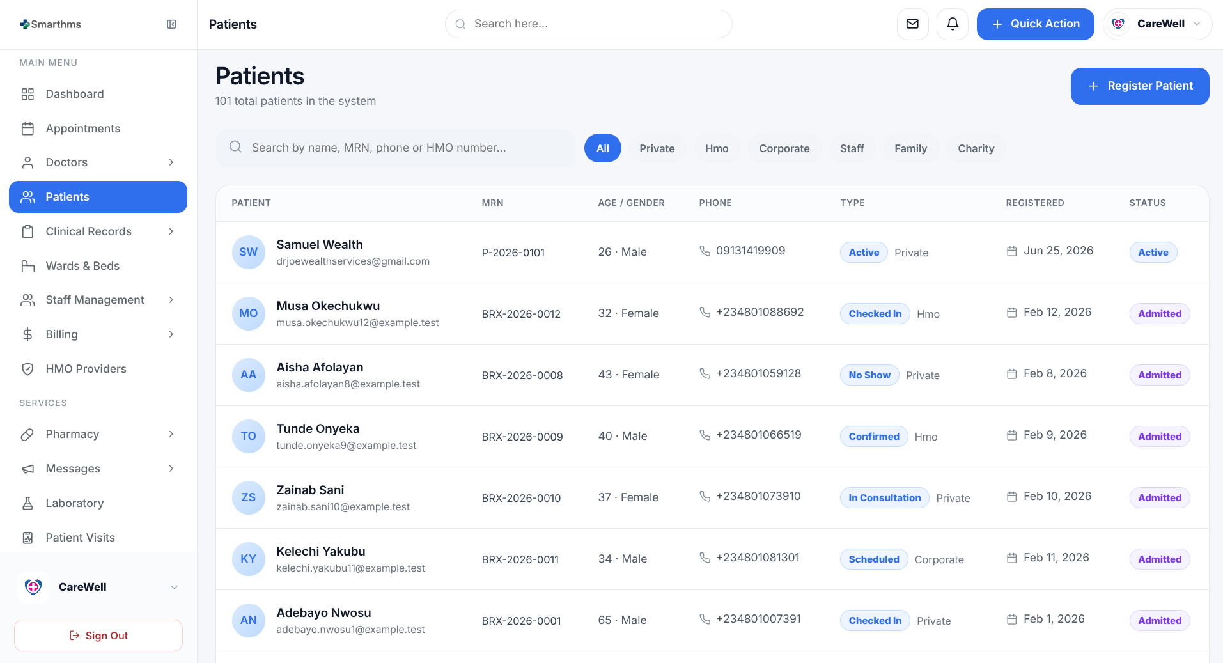Image resolution: width=1223 pixels, height=663 pixels.
Task: Click phone number +234801081301
Action: point(758,558)
